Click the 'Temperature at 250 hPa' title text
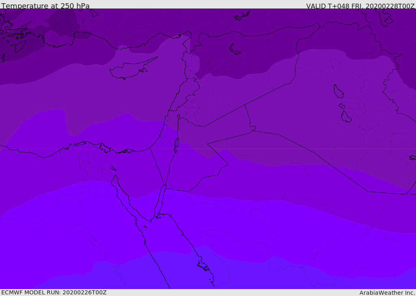Viewport: 416px width, 296px height. [x=45, y=6]
